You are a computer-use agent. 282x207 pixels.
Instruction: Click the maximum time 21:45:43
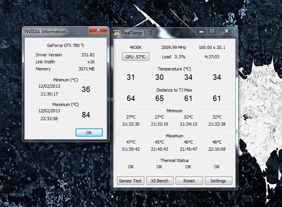click(160, 149)
